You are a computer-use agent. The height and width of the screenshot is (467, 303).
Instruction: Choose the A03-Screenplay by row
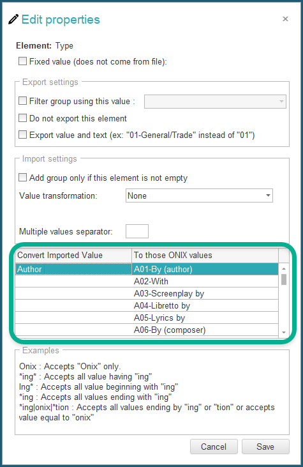pos(147,293)
